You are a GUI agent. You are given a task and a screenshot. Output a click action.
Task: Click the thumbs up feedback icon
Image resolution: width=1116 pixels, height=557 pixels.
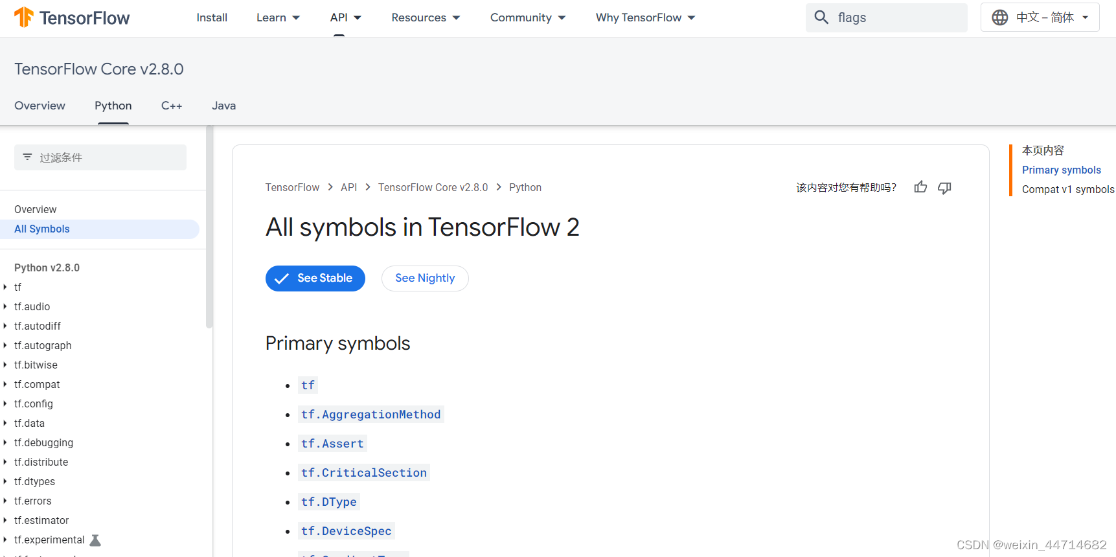(x=920, y=187)
